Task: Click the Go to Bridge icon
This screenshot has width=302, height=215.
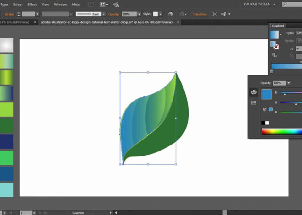Action: point(91,5)
